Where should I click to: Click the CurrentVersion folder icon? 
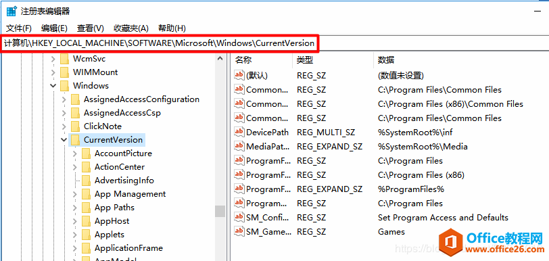point(75,140)
